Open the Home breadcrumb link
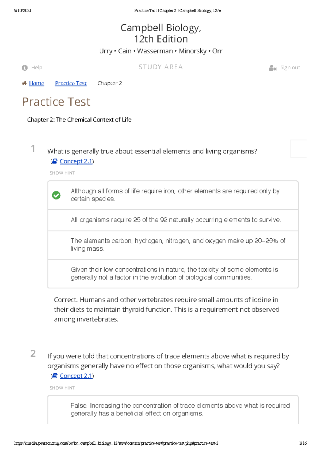321x454 pixels. 36,83
